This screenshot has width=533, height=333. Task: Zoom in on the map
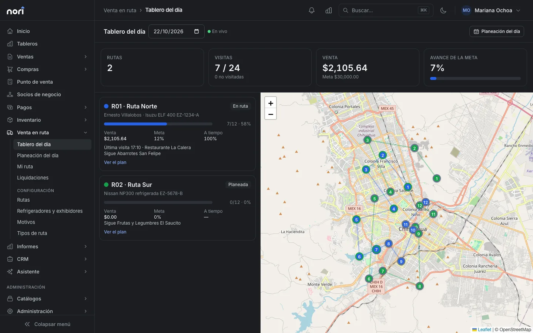[x=271, y=103]
